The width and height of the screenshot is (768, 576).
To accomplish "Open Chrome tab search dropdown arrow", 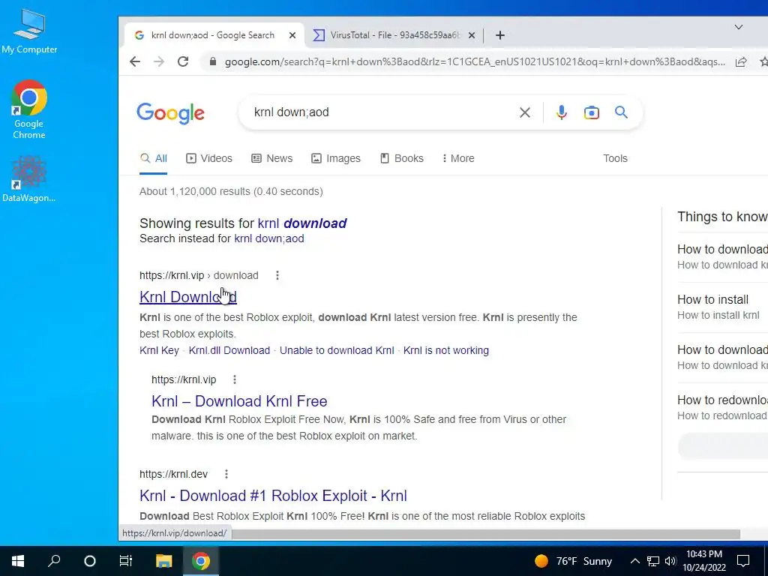I will (x=738, y=27).
